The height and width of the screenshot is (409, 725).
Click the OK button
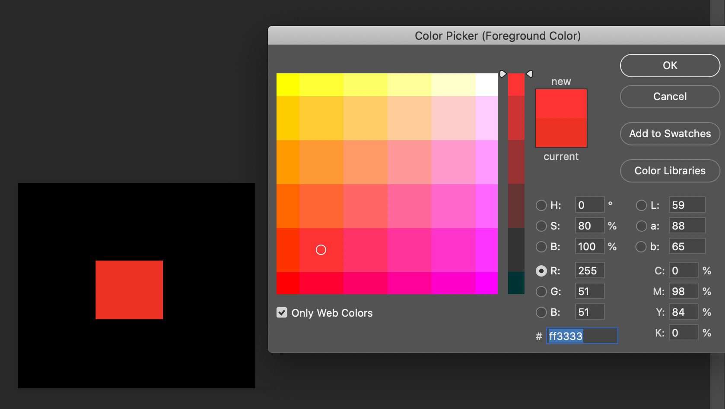[669, 66]
